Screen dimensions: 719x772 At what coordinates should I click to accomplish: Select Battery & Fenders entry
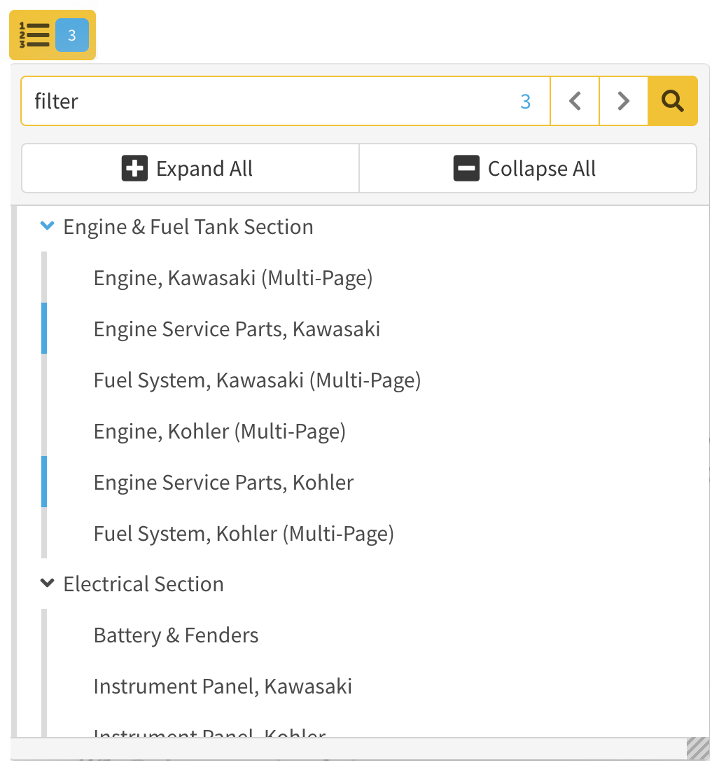tap(176, 635)
